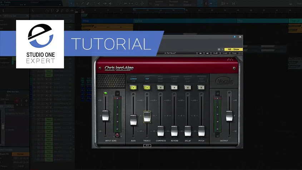Image resolution: width=302 pixels, height=170 pixels.
Task: Open the plugin settings gear icon
Action: click(x=219, y=49)
